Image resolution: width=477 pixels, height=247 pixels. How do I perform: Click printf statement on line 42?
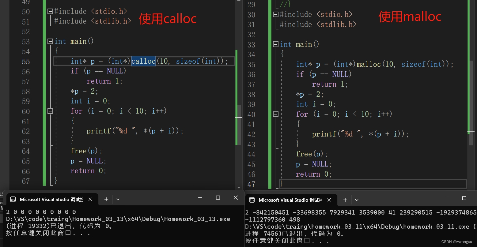tap(360, 134)
